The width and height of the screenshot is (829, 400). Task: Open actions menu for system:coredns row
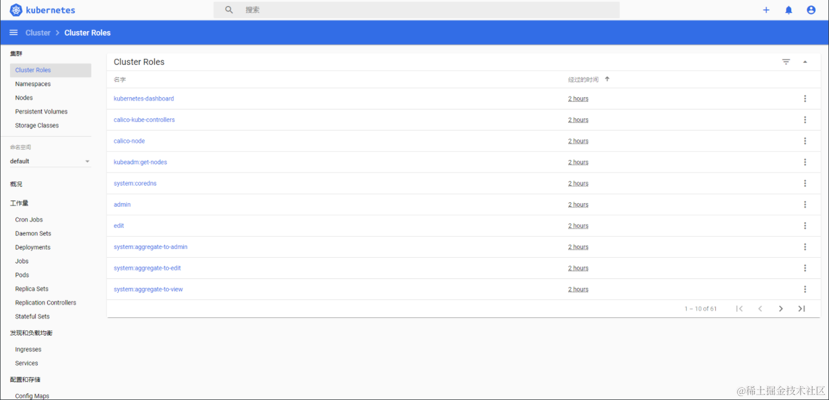tap(805, 183)
